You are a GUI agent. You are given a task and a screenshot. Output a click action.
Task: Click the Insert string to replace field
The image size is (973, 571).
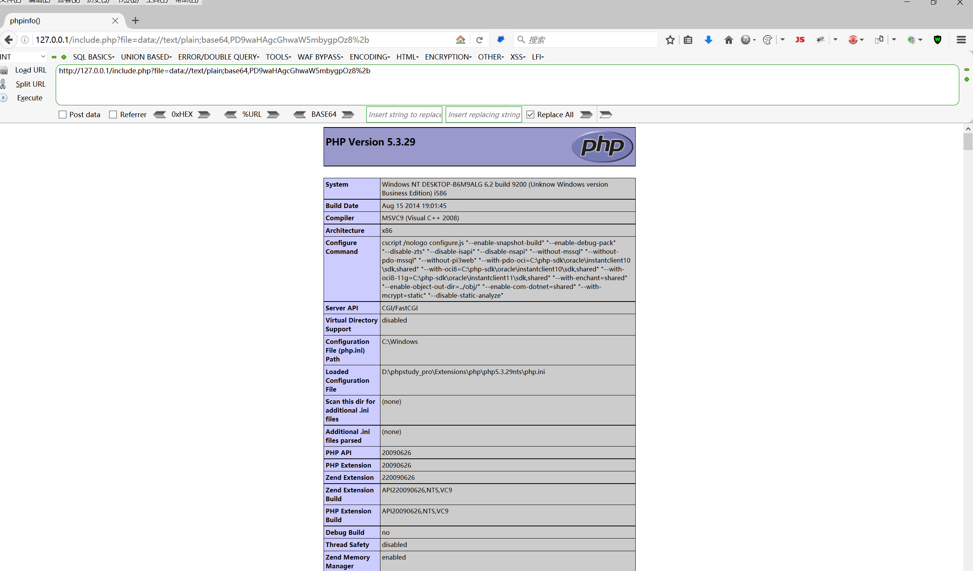coord(404,115)
